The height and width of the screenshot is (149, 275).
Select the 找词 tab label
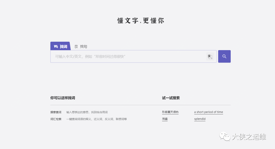[64, 47]
